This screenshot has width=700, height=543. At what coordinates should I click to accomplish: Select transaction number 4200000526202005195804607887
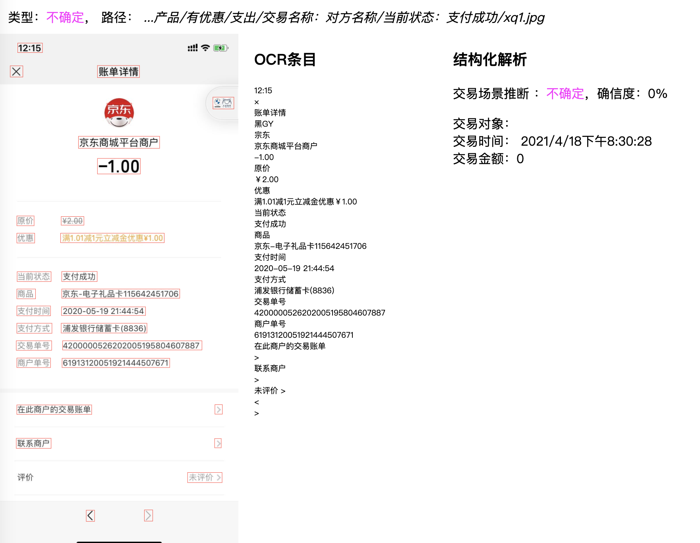[x=132, y=345]
